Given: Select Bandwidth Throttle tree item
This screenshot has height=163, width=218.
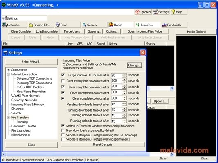Looking at the screenshot, I should click(24, 126).
